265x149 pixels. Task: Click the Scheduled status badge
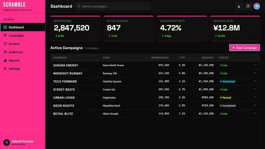228,81
